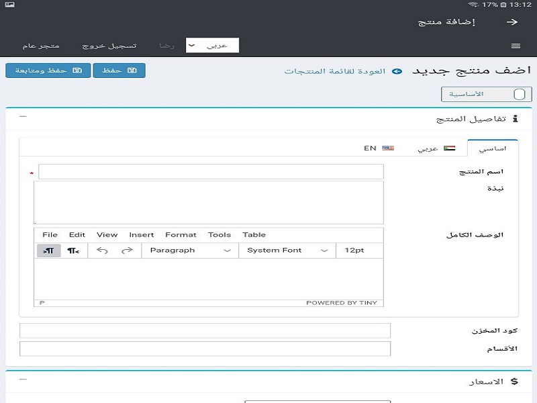Click the dollar icon beside الاسعار
The width and height of the screenshot is (537, 403).
pos(515,382)
